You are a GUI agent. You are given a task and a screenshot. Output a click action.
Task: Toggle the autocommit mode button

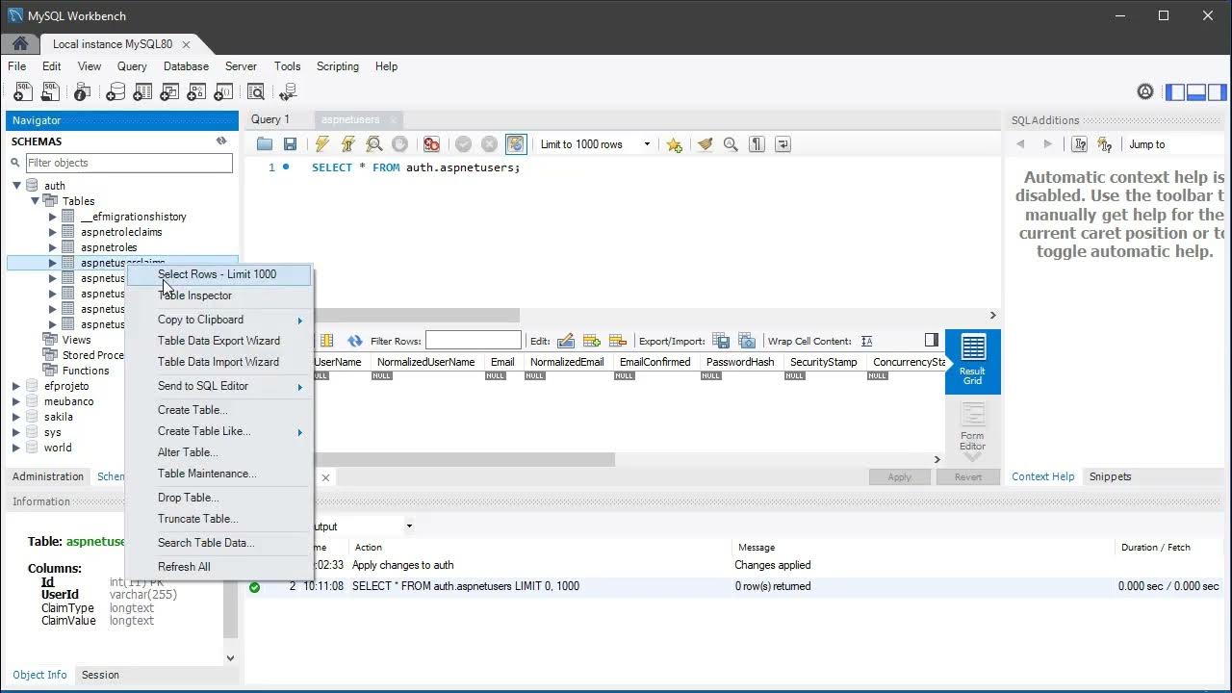point(516,144)
